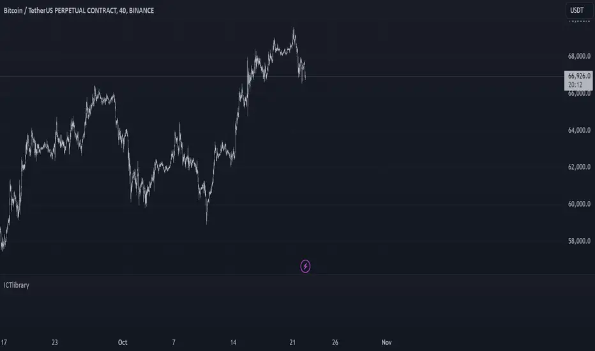Click the 60,000.0 price scale label
The height and width of the screenshot is (351, 595).
click(x=577, y=204)
